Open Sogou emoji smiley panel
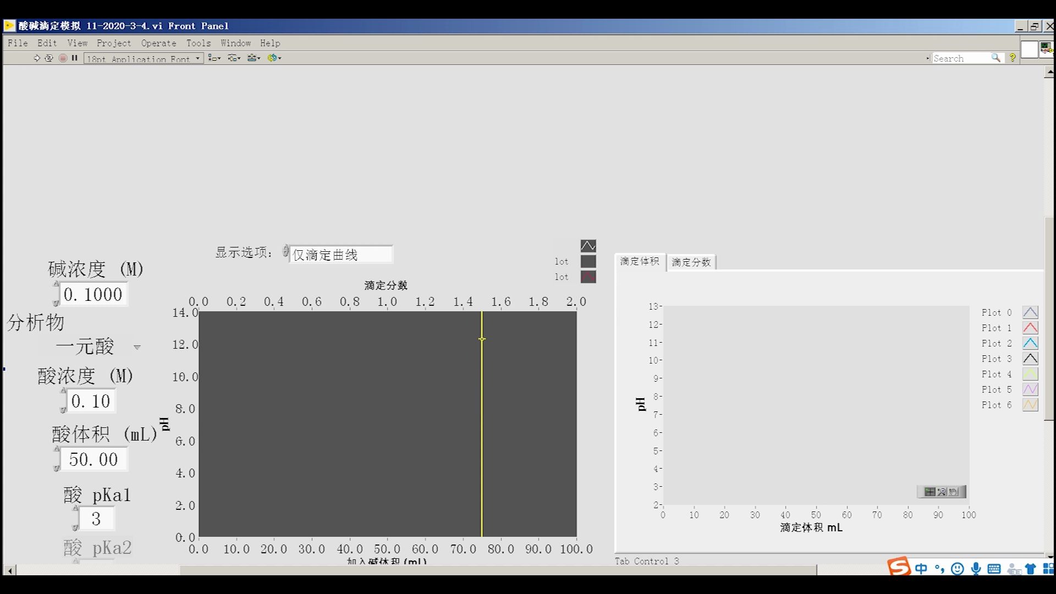Image resolution: width=1056 pixels, height=594 pixels. coord(958,569)
